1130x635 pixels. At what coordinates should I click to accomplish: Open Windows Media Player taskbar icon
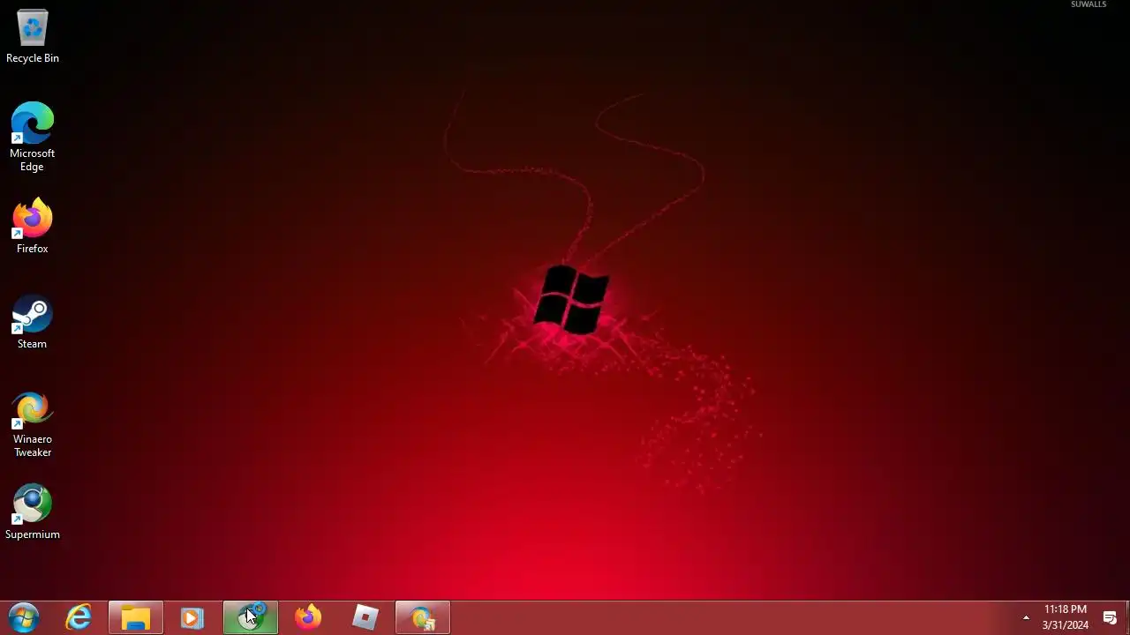pyautogui.click(x=192, y=617)
